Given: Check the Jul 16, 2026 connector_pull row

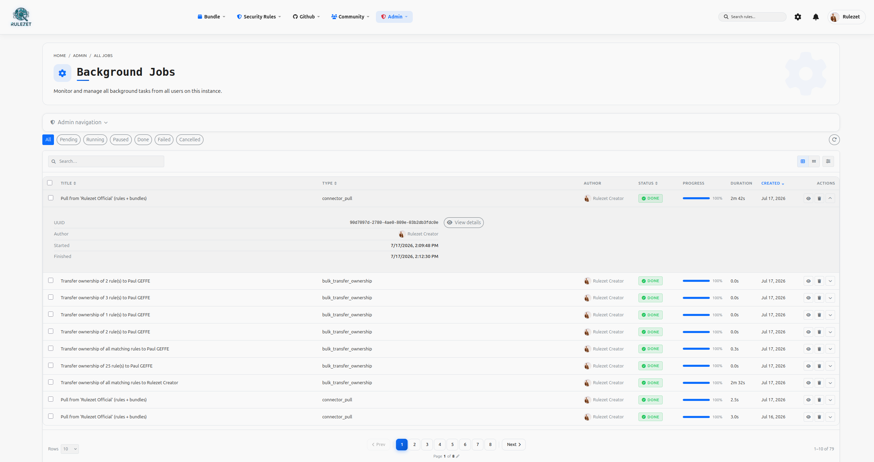Looking at the screenshot, I should [51, 416].
